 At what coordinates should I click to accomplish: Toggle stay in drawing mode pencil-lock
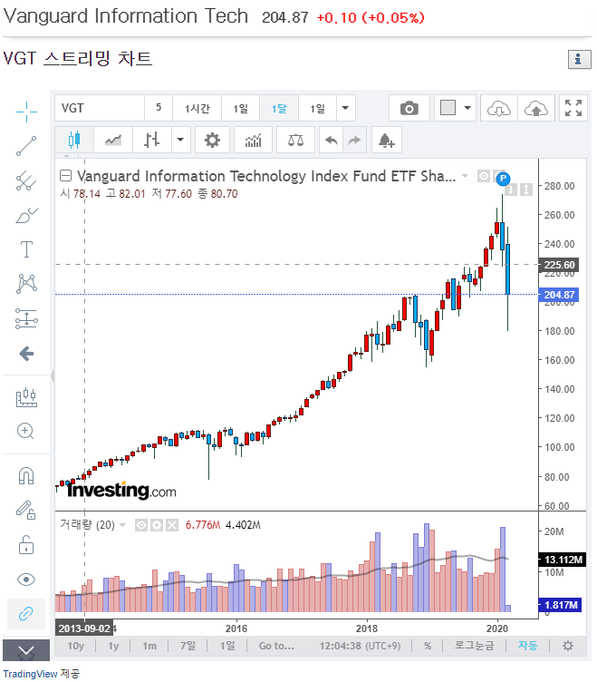tap(26, 510)
